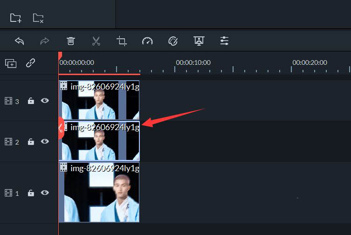Add a new track in timeline
Screen dimensions: 351x235
tap(11, 63)
